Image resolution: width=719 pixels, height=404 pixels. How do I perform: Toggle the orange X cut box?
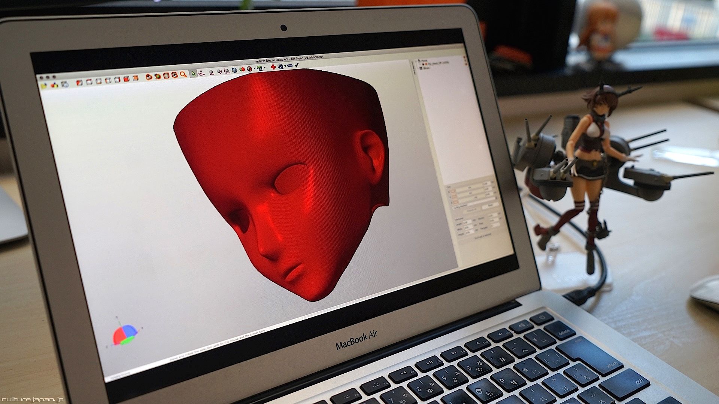(453, 191)
